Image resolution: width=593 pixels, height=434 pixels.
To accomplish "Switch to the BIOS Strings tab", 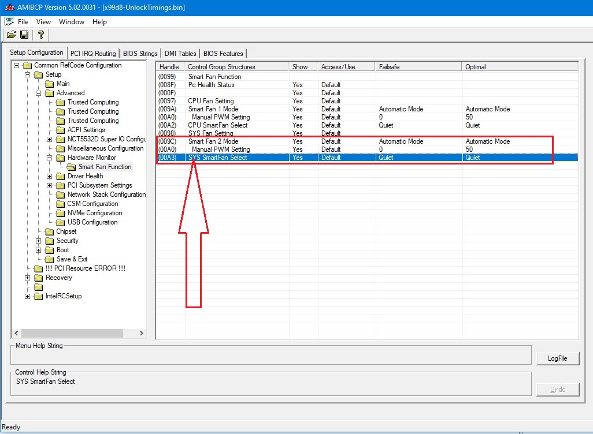I will (x=140, y=54).
